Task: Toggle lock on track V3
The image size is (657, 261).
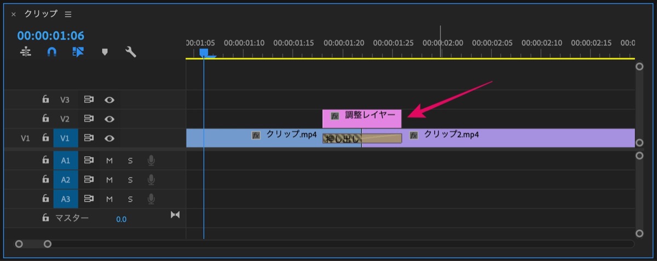Action: [x=46, y=100]
